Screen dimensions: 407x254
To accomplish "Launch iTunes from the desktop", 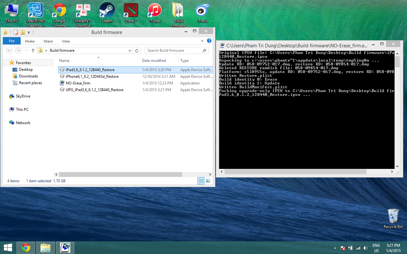I will [155, 13].
